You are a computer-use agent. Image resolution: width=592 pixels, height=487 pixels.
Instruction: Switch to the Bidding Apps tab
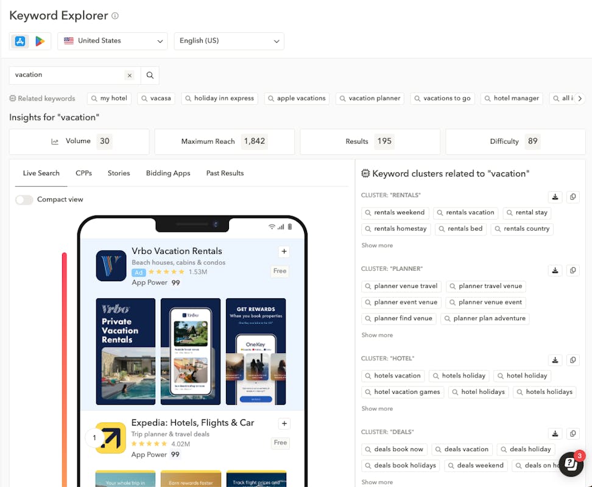[168, 173]
